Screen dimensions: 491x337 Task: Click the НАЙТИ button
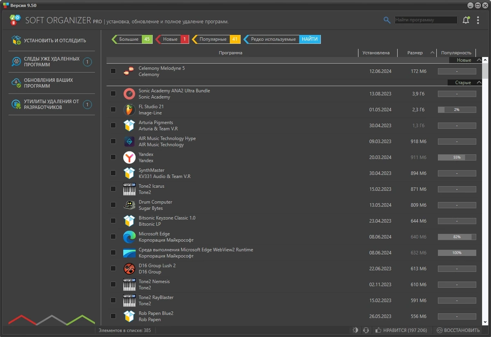coord(310,39)
